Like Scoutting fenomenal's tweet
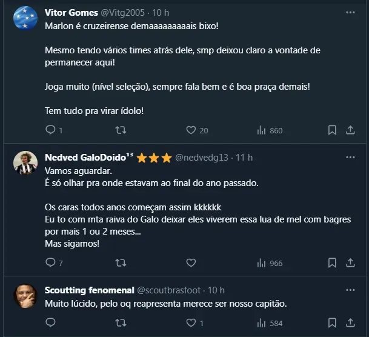Viewport: 369px width, 337px height. tap(191, 322)
